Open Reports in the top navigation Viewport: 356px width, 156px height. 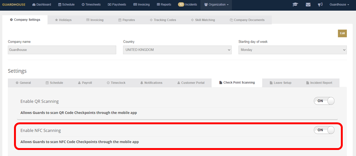click(164, 5)
